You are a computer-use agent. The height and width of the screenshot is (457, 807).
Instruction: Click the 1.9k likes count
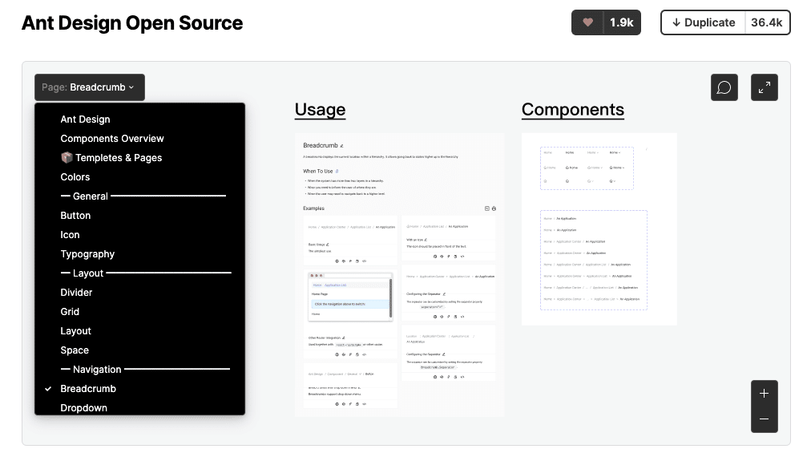tap(622, 22)
